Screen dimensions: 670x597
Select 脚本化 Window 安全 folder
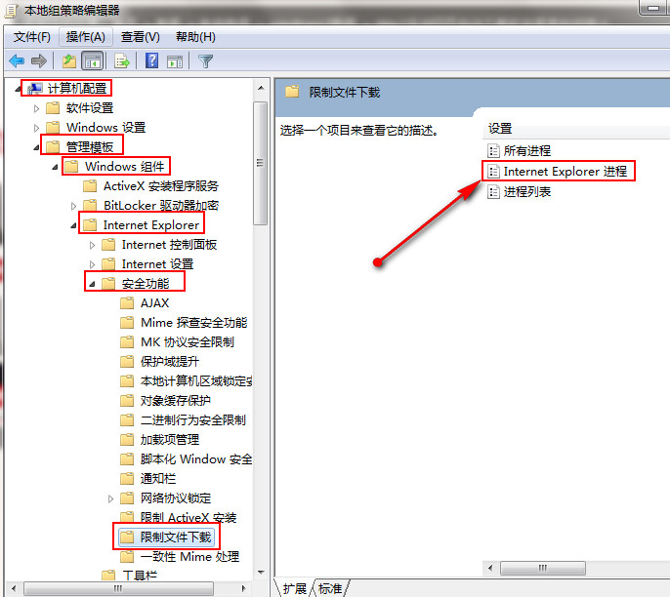(196, 459)
